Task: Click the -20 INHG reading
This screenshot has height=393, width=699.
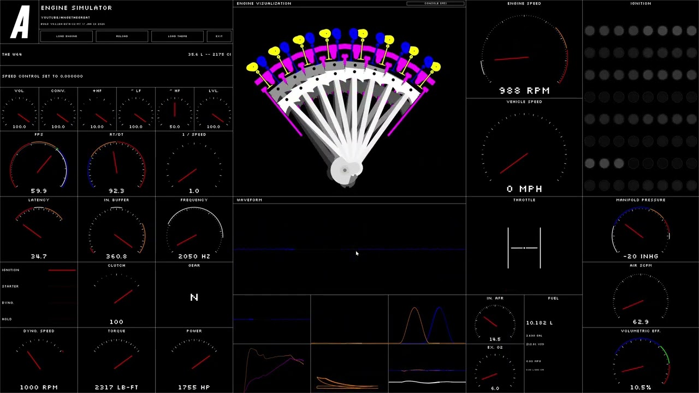Action: [641, 256]
